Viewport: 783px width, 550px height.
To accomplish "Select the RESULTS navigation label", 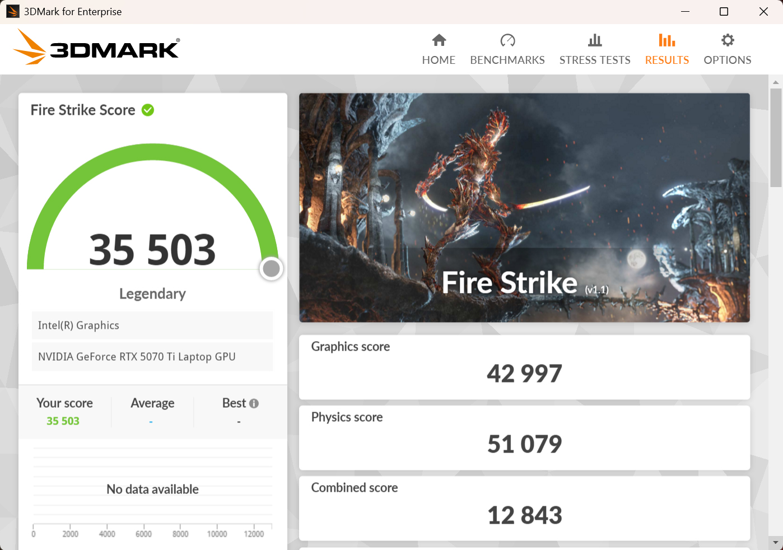I will click(667, 59).
